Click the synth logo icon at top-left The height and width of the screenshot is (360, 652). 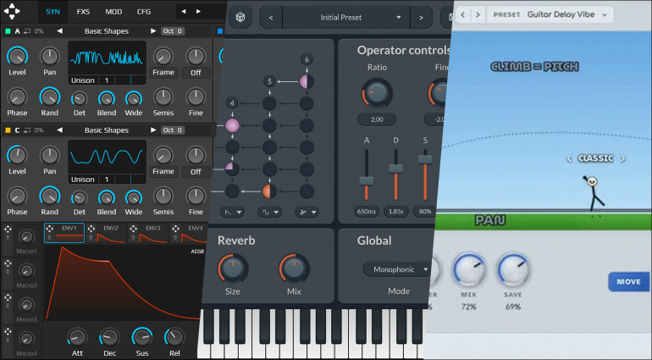(12, 11)
